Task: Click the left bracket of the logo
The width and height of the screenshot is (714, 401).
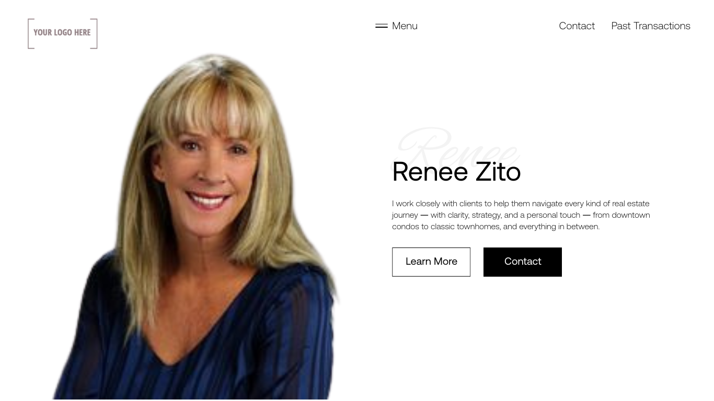Action: [31, 33]
